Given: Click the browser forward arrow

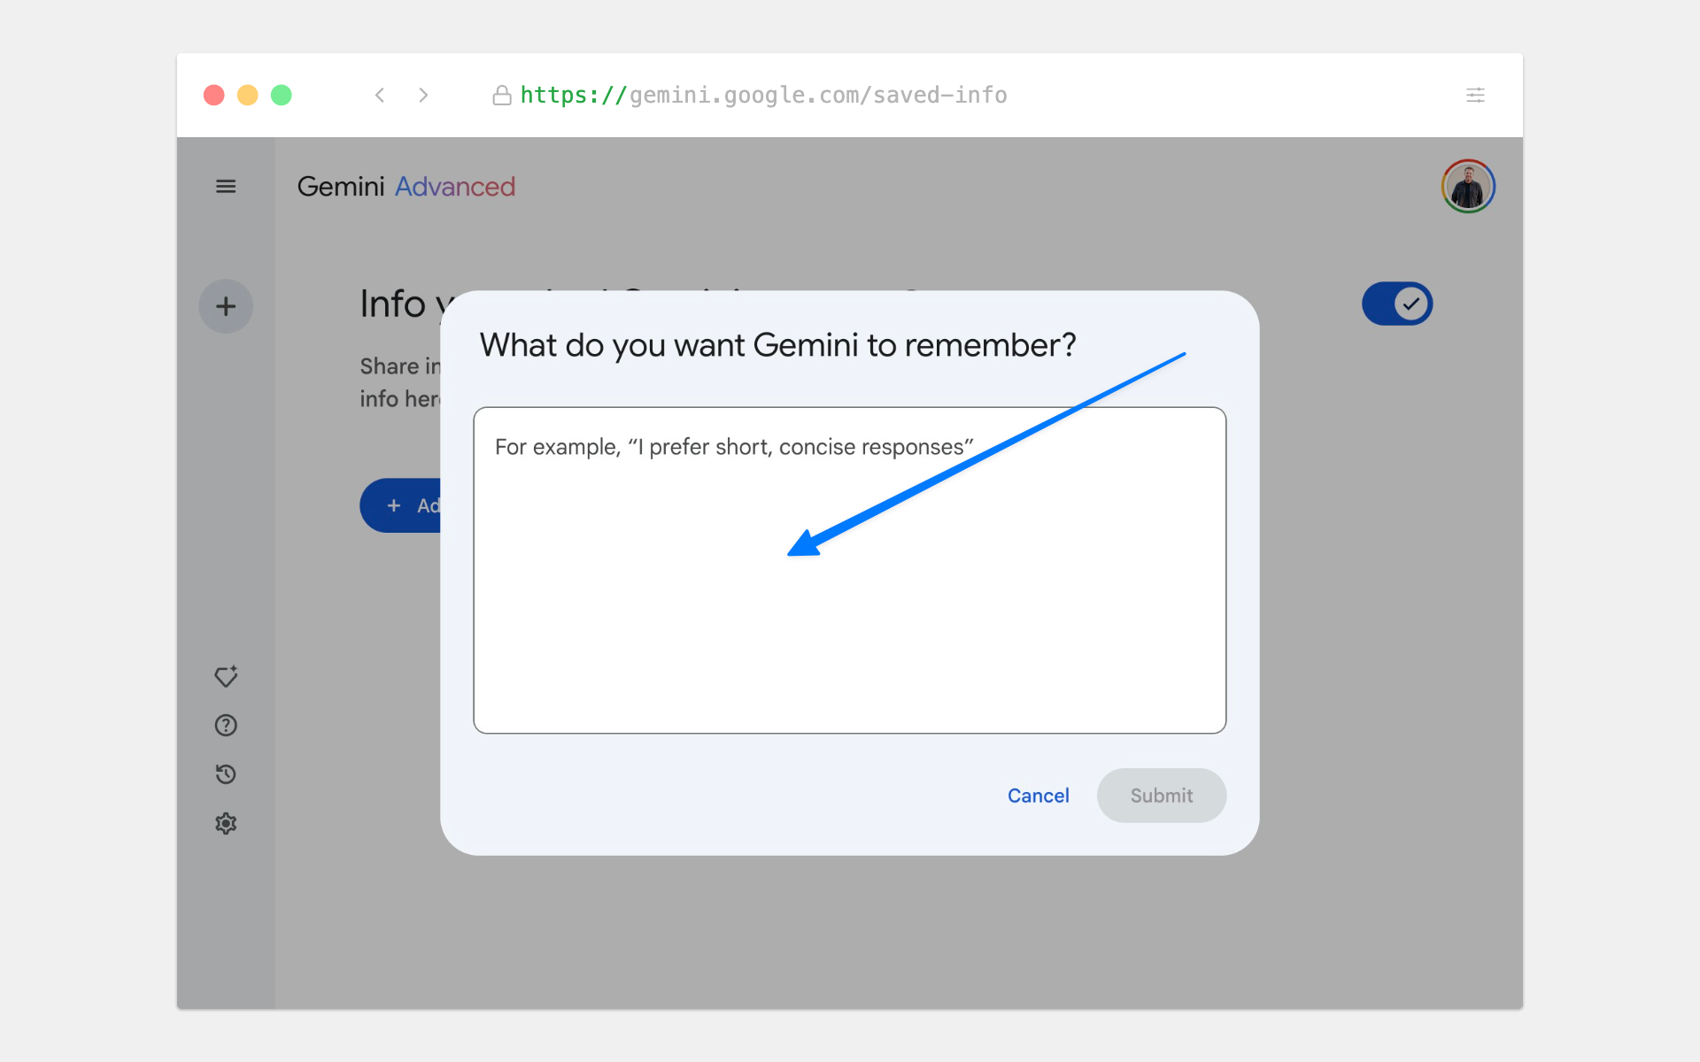Looking at the screenshot, I should click(423, 96).
